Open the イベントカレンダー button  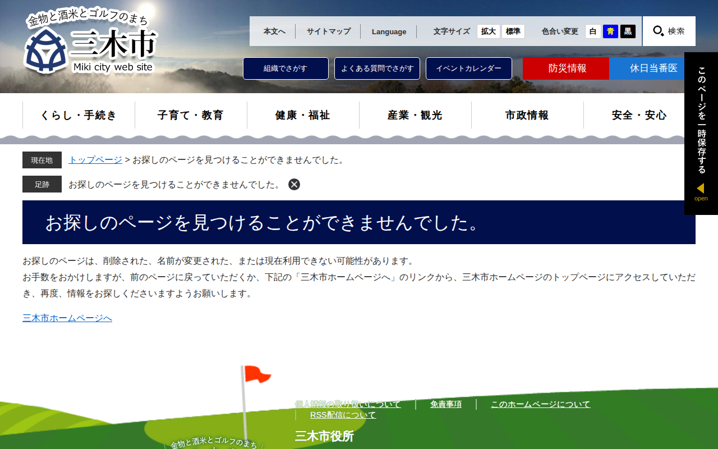click(469, 68)
